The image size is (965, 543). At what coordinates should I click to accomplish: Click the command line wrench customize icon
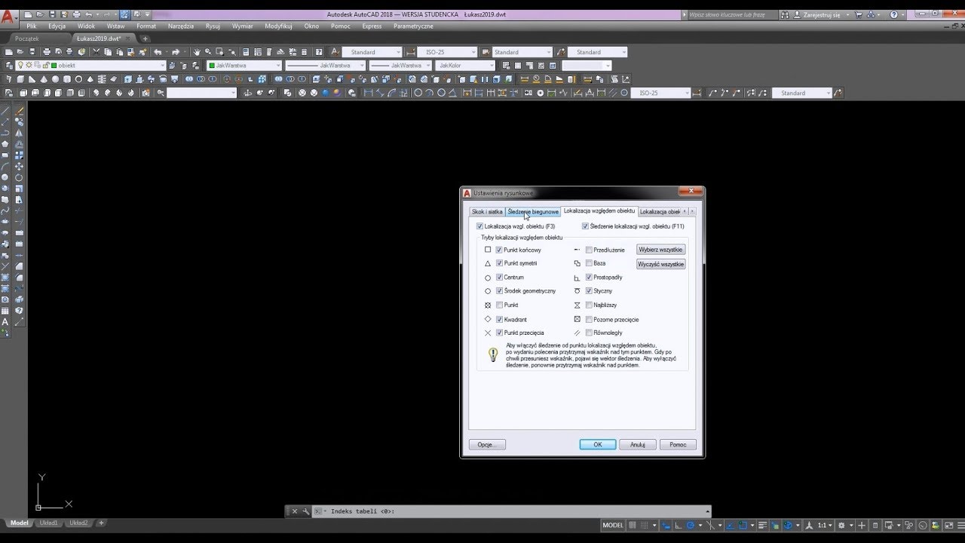point(306,511)
